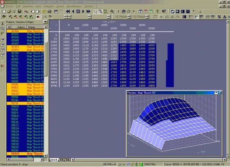The height and width of the screenshot is (167, 230).
Task: Click the Adress column header
Action: (21, 27)
